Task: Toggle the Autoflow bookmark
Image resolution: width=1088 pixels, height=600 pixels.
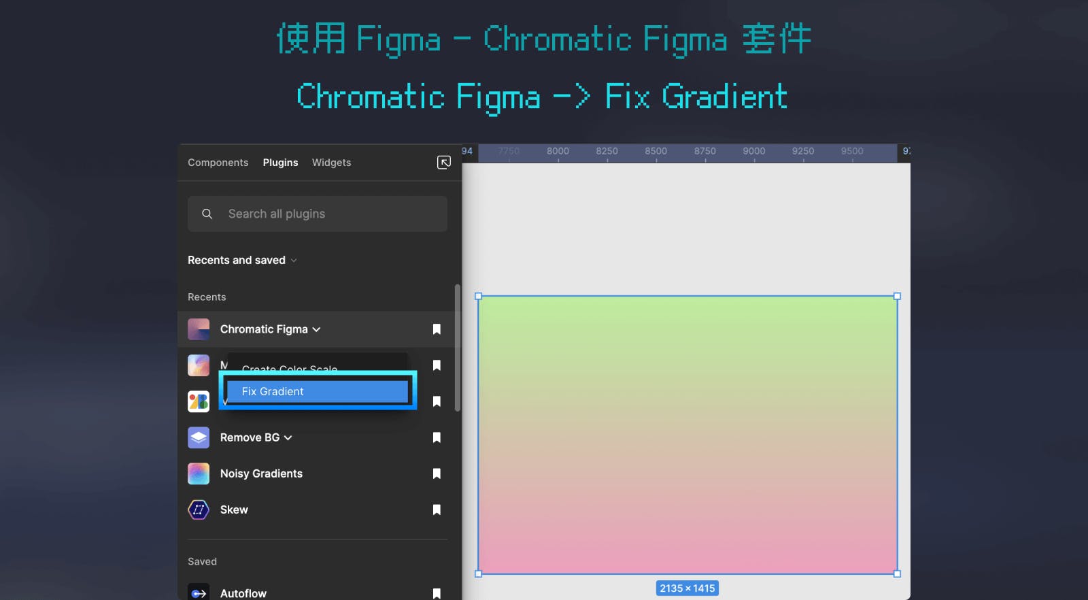Action: [x=437, y=594]
